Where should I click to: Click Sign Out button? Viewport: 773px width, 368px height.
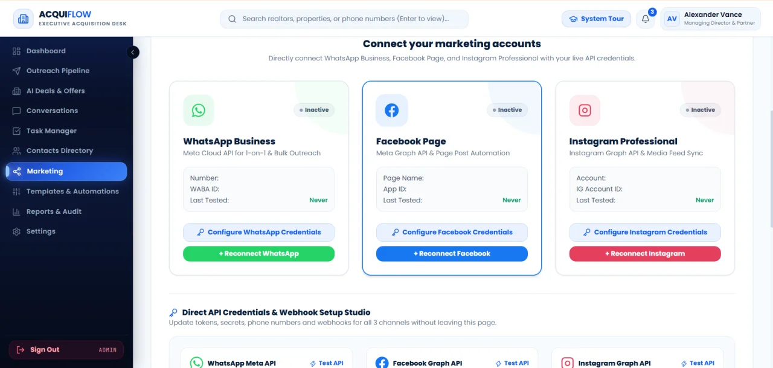click(66, 350)
